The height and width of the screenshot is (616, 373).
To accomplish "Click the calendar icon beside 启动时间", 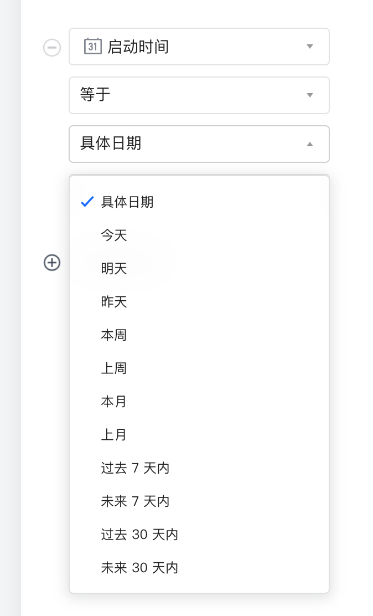I will point(92,47).
